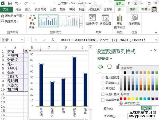159x120 pixels.
Task: Click in the formula bar SERIES text
Action: coord(103,40)
